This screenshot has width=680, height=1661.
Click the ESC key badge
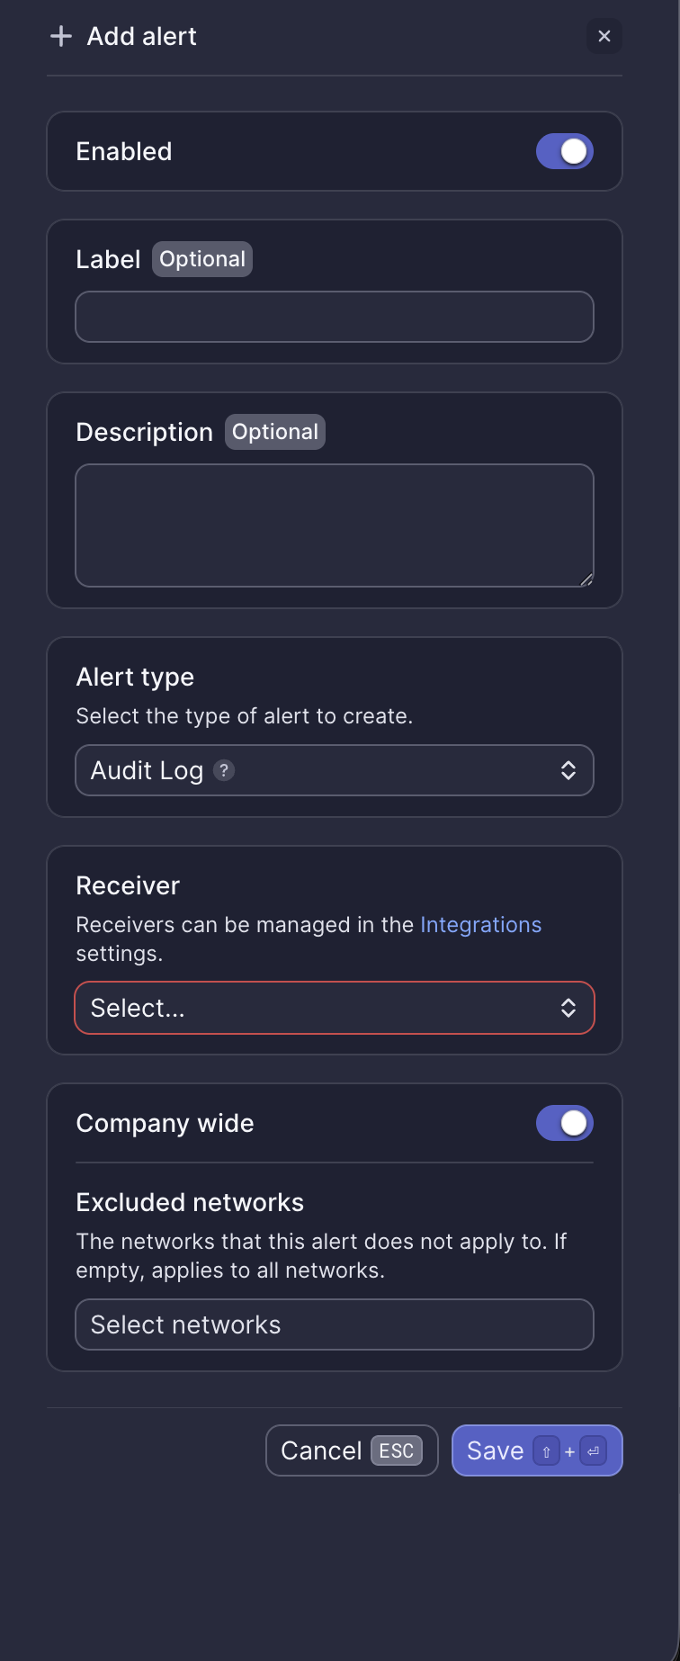click(x=397, y=1450)
